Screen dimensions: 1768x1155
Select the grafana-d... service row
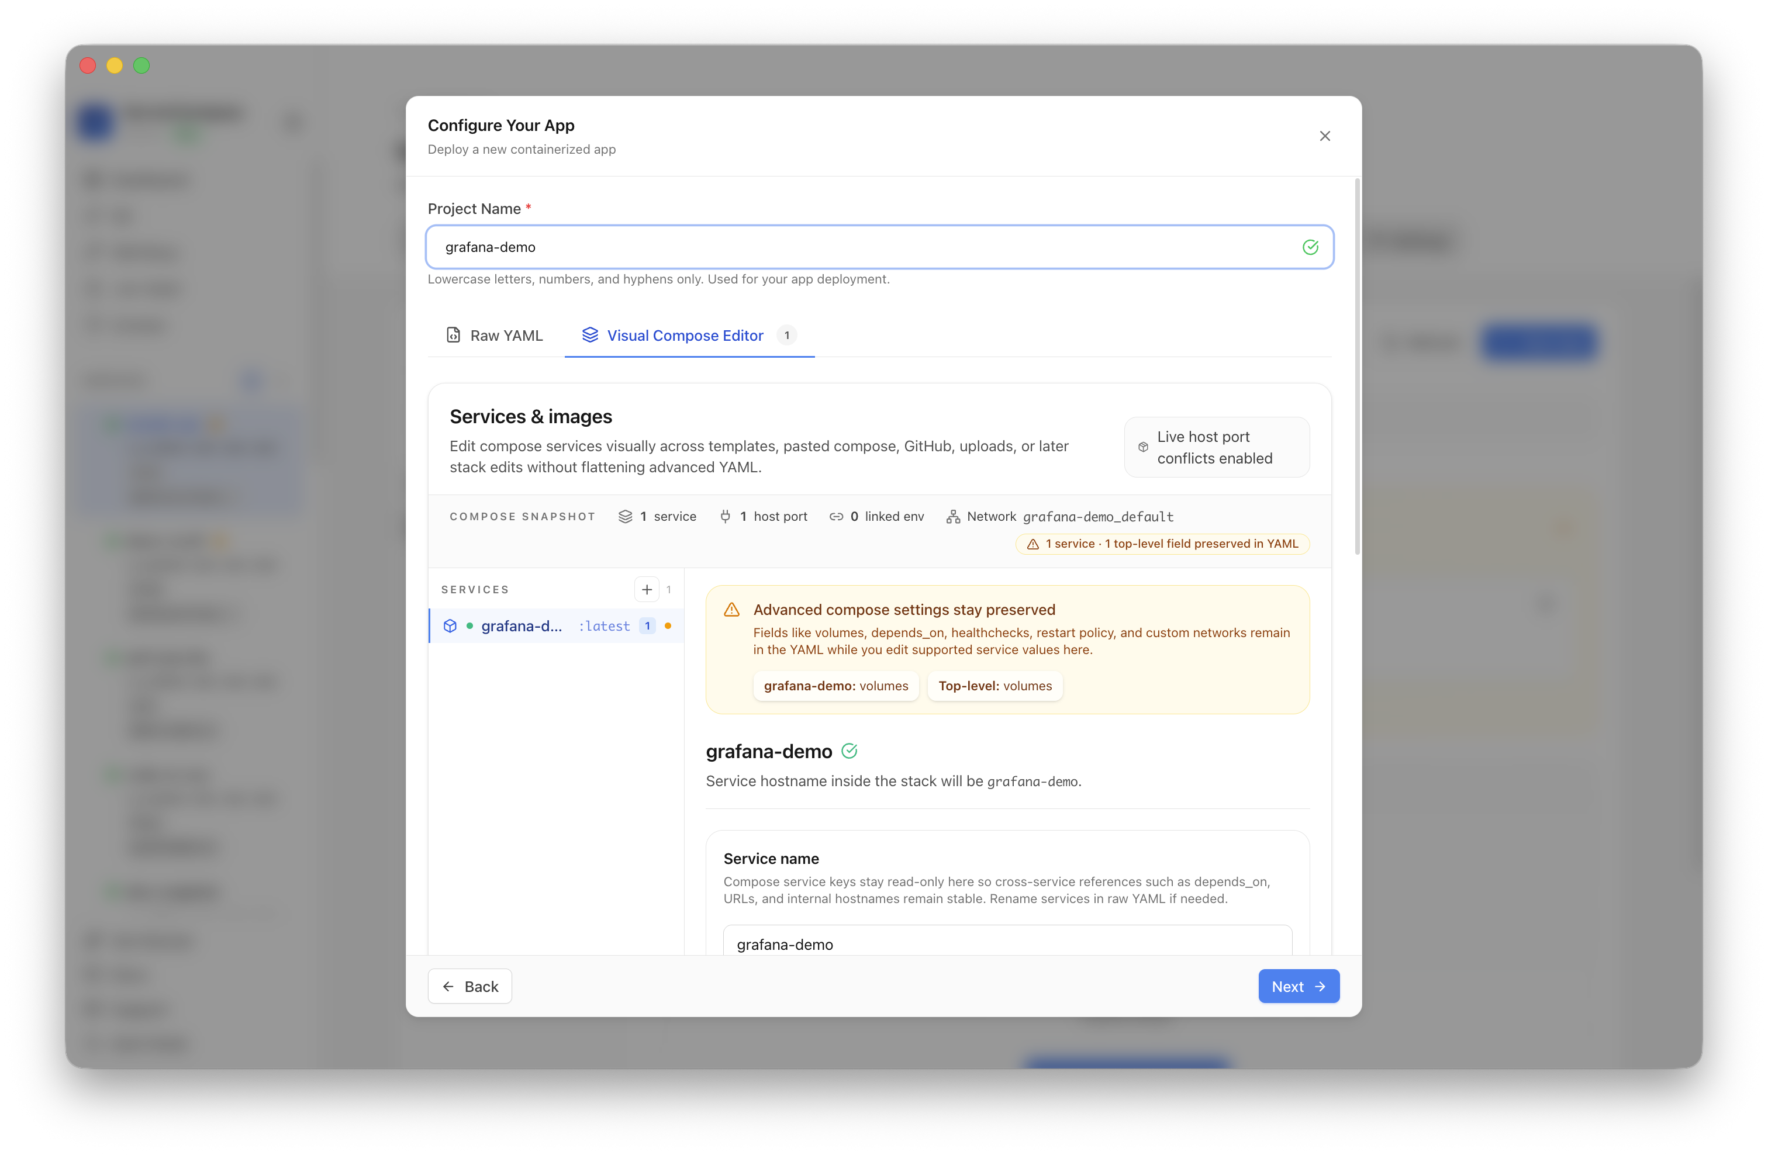[x=557, y=625]
